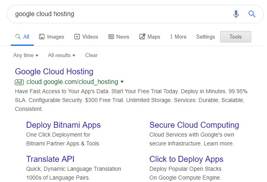The image size is (267, 182).
Task: Open the Secure Cloud Computing link
Action: 194,125
